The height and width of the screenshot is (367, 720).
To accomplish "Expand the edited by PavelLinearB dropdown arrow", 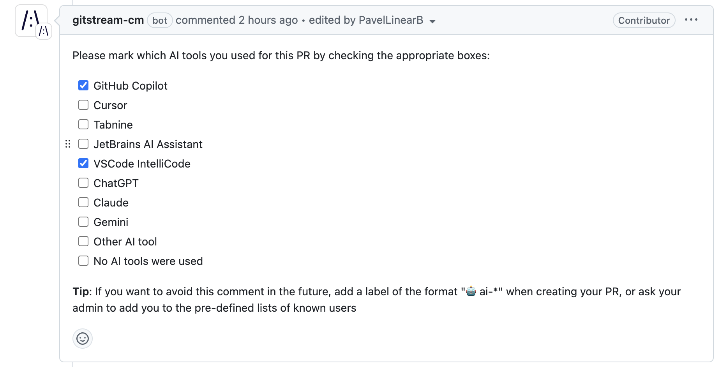I will [x=432, y=21].
